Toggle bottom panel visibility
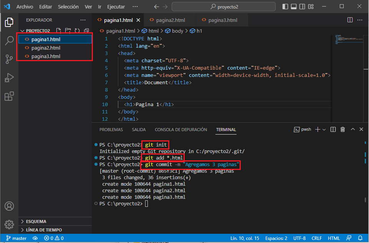The width and height of the screenshot is (369, 243). pos(294,7)
